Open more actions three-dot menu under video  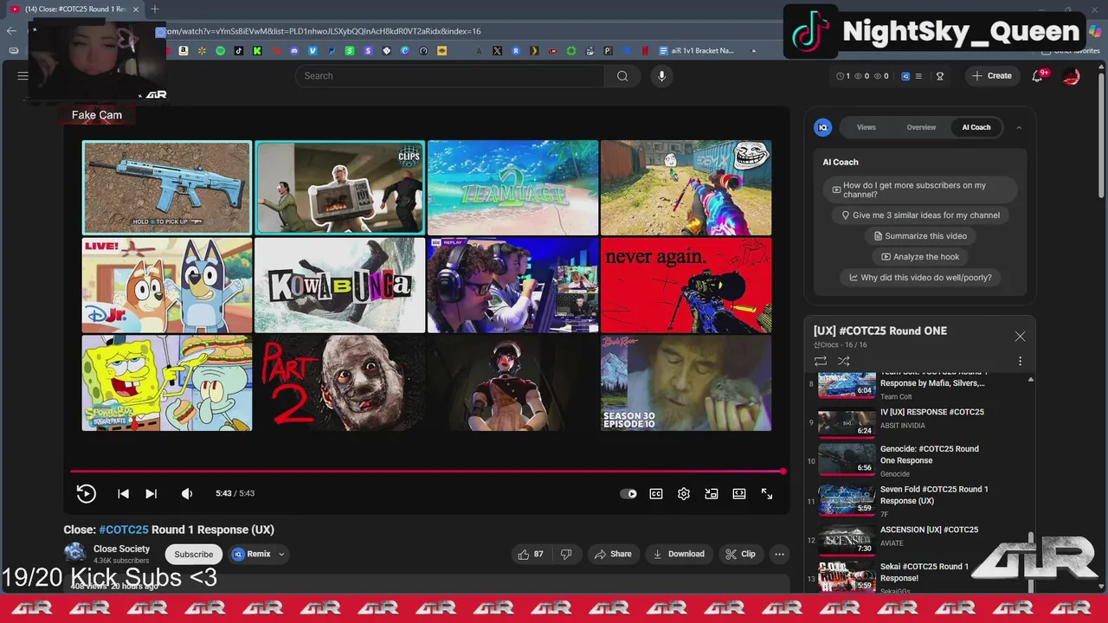[x=779, y=554]
